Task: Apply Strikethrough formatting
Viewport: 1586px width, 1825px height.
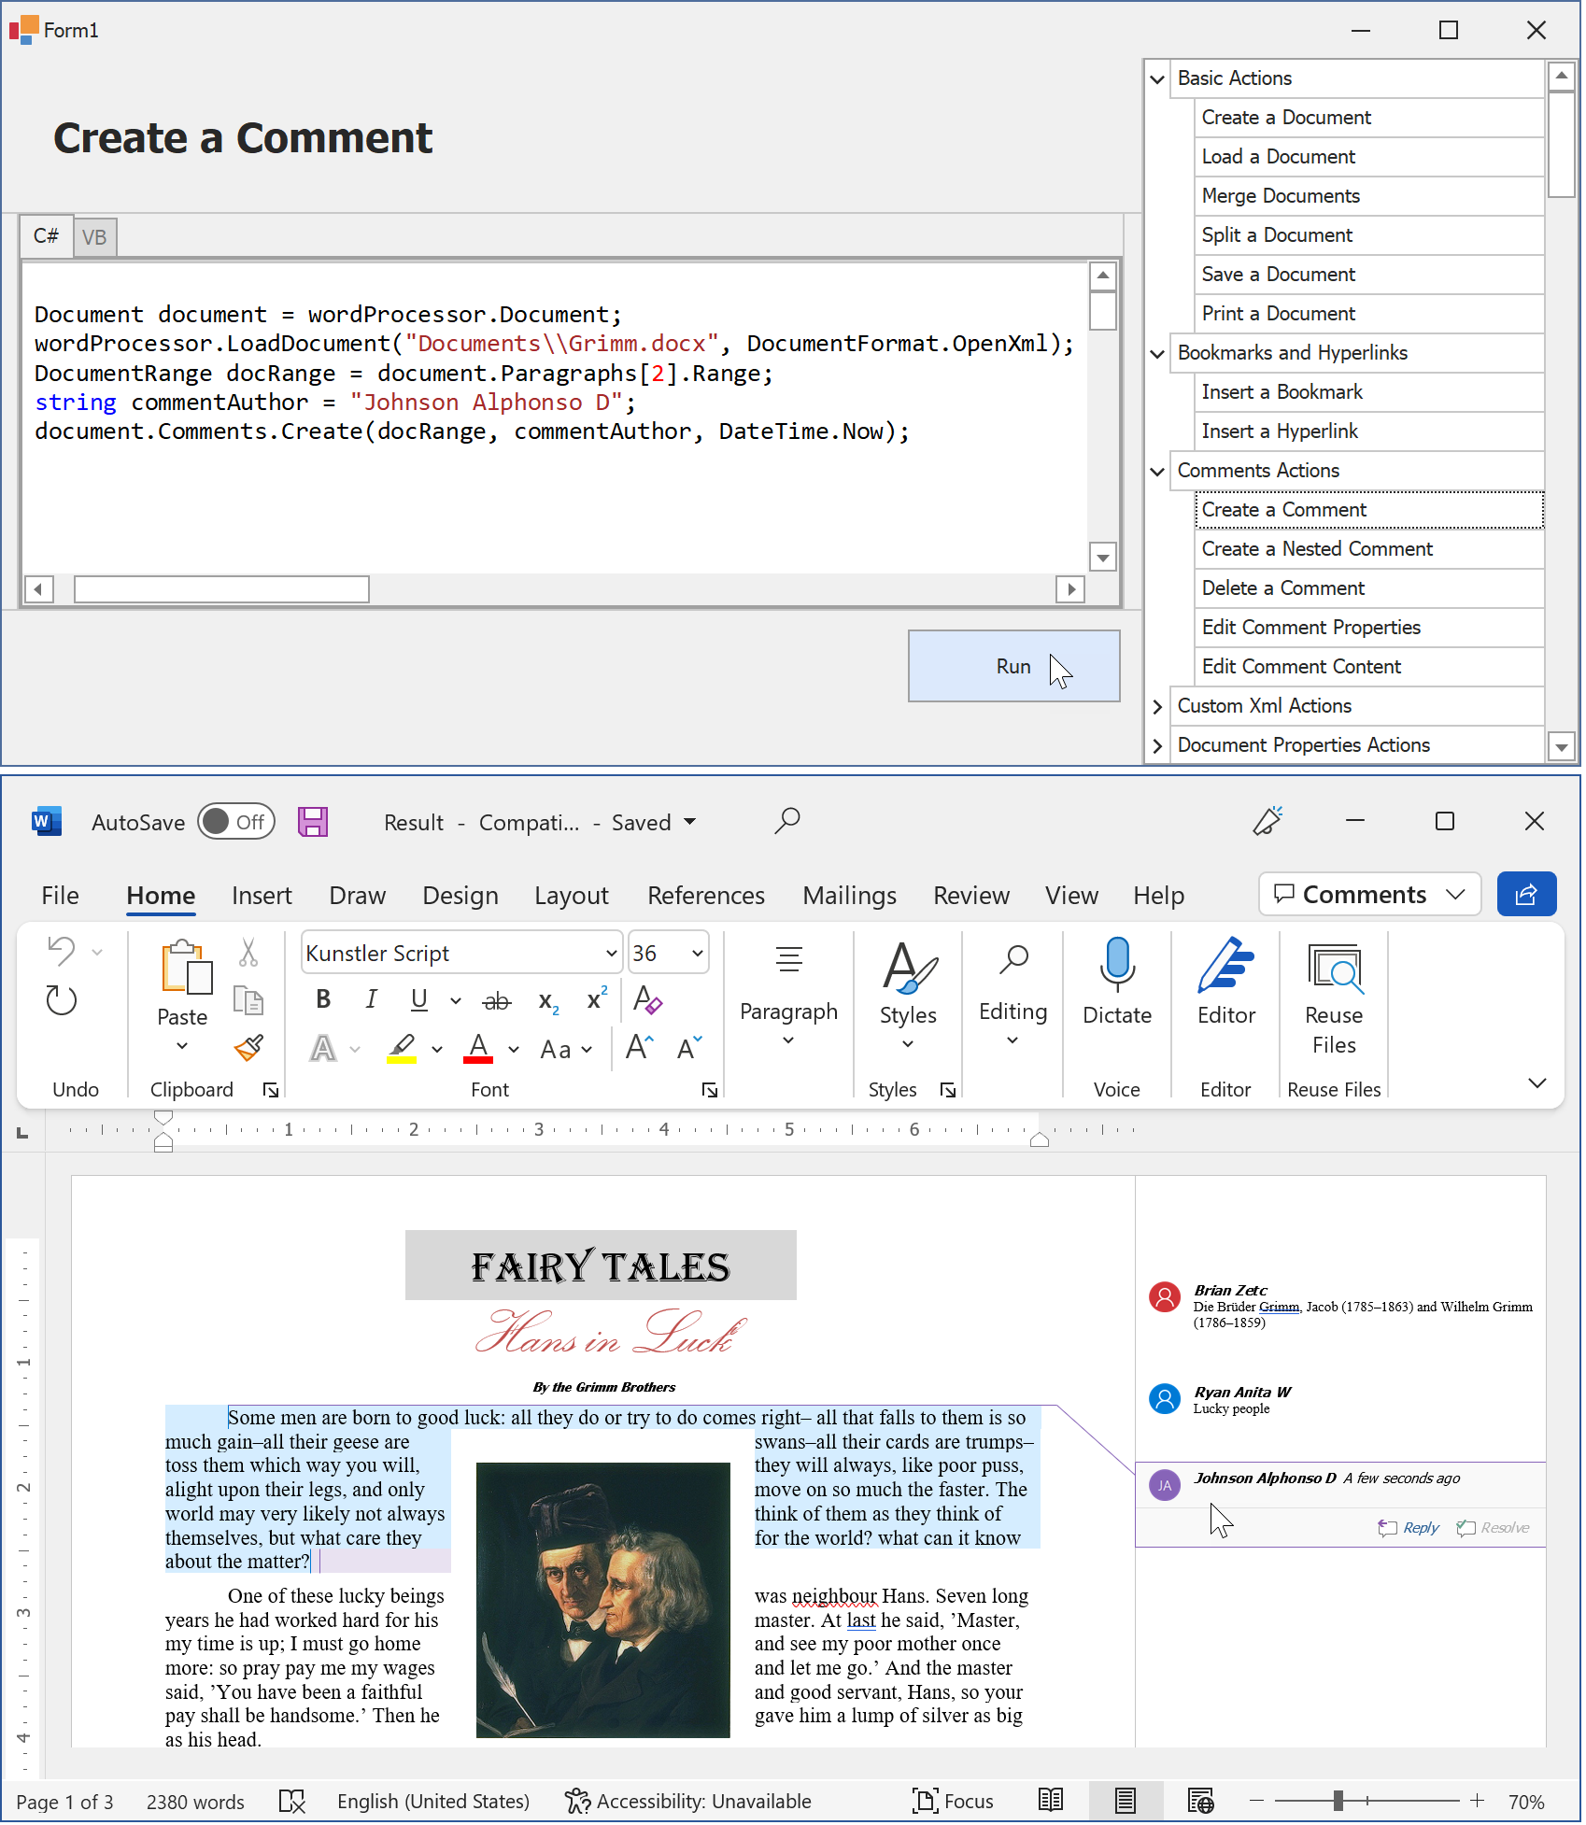Action: [497, 1001]
